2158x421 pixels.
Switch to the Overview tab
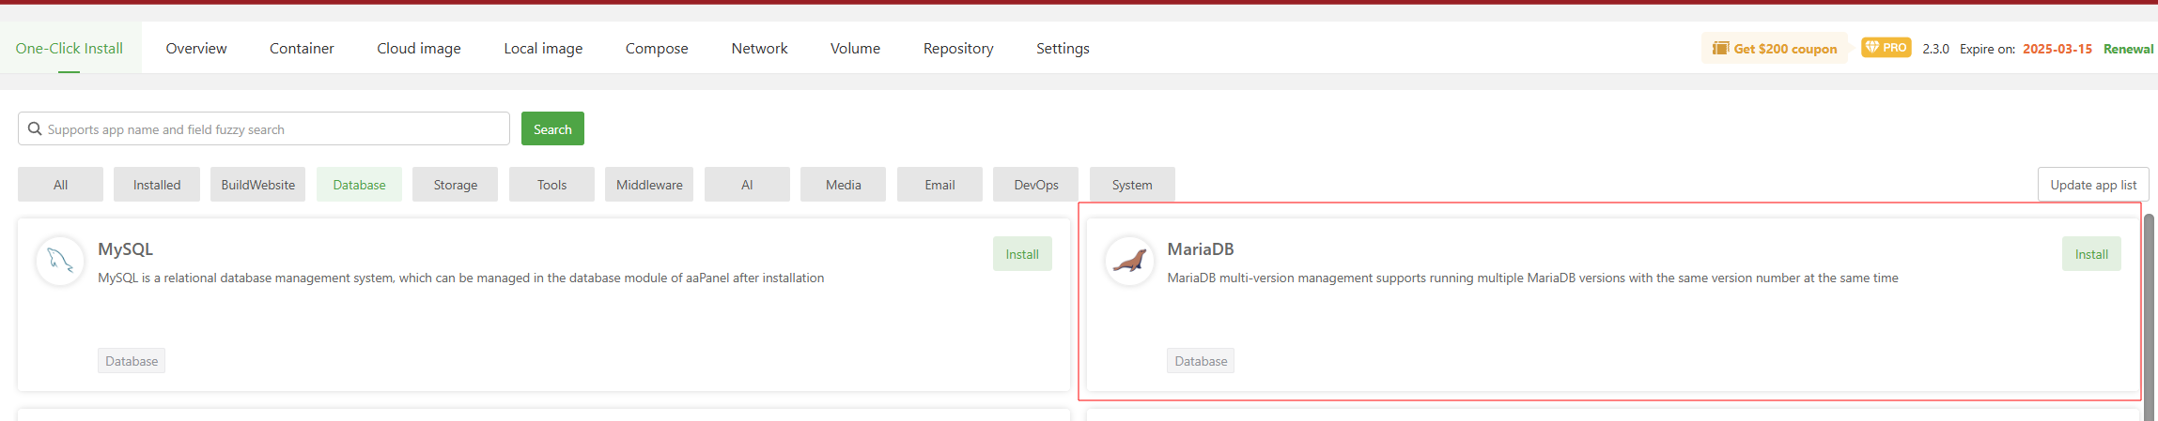(196, 48)
